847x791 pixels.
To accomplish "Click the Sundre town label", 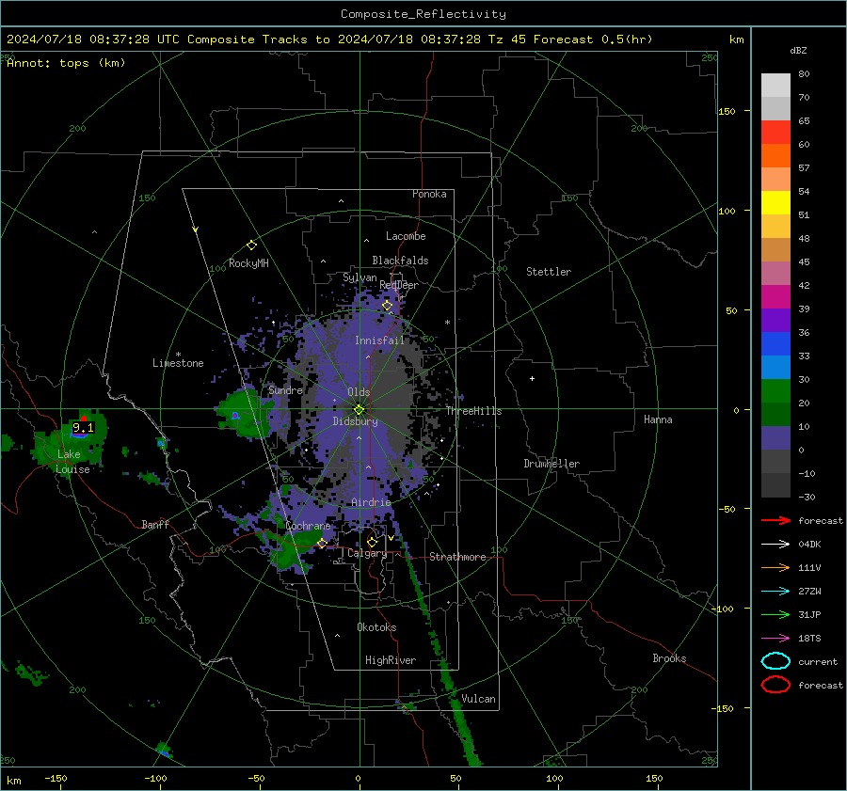I will pyautogui.click(x=285, y=390).
